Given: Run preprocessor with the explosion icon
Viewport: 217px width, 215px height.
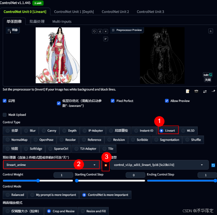Looking at the screenshot, I should click(x=106, y=165).
